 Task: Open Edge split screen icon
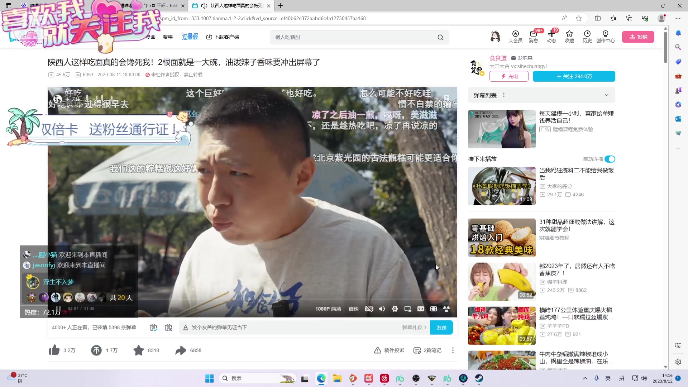point(598,18)
